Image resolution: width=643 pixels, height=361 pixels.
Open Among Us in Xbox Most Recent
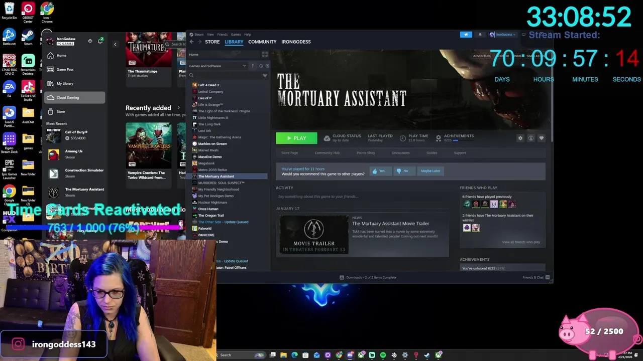click(75, 154)
